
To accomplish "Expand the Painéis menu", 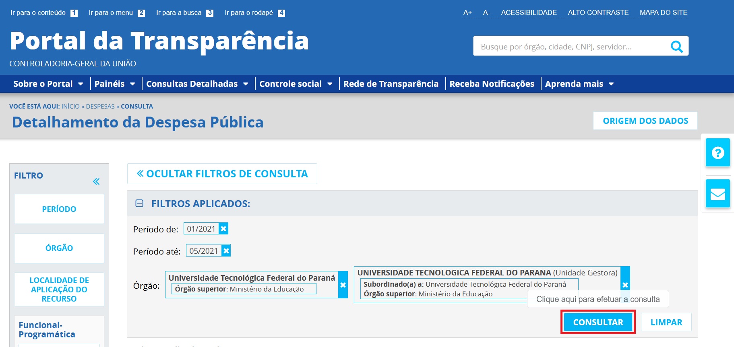I will click(x=115, y=84).
